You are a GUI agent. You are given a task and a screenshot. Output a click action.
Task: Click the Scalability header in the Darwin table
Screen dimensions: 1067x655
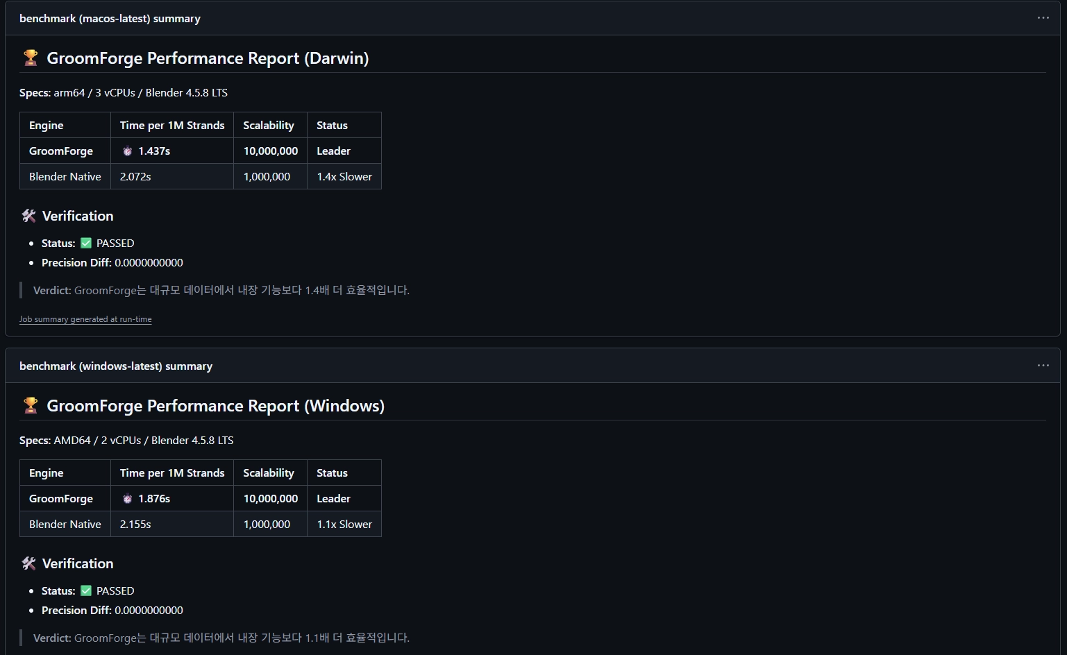coord(271,125)
